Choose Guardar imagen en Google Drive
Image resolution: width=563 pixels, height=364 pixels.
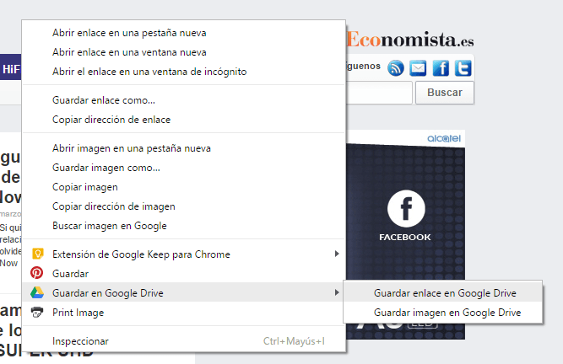(x=442, y=313)
